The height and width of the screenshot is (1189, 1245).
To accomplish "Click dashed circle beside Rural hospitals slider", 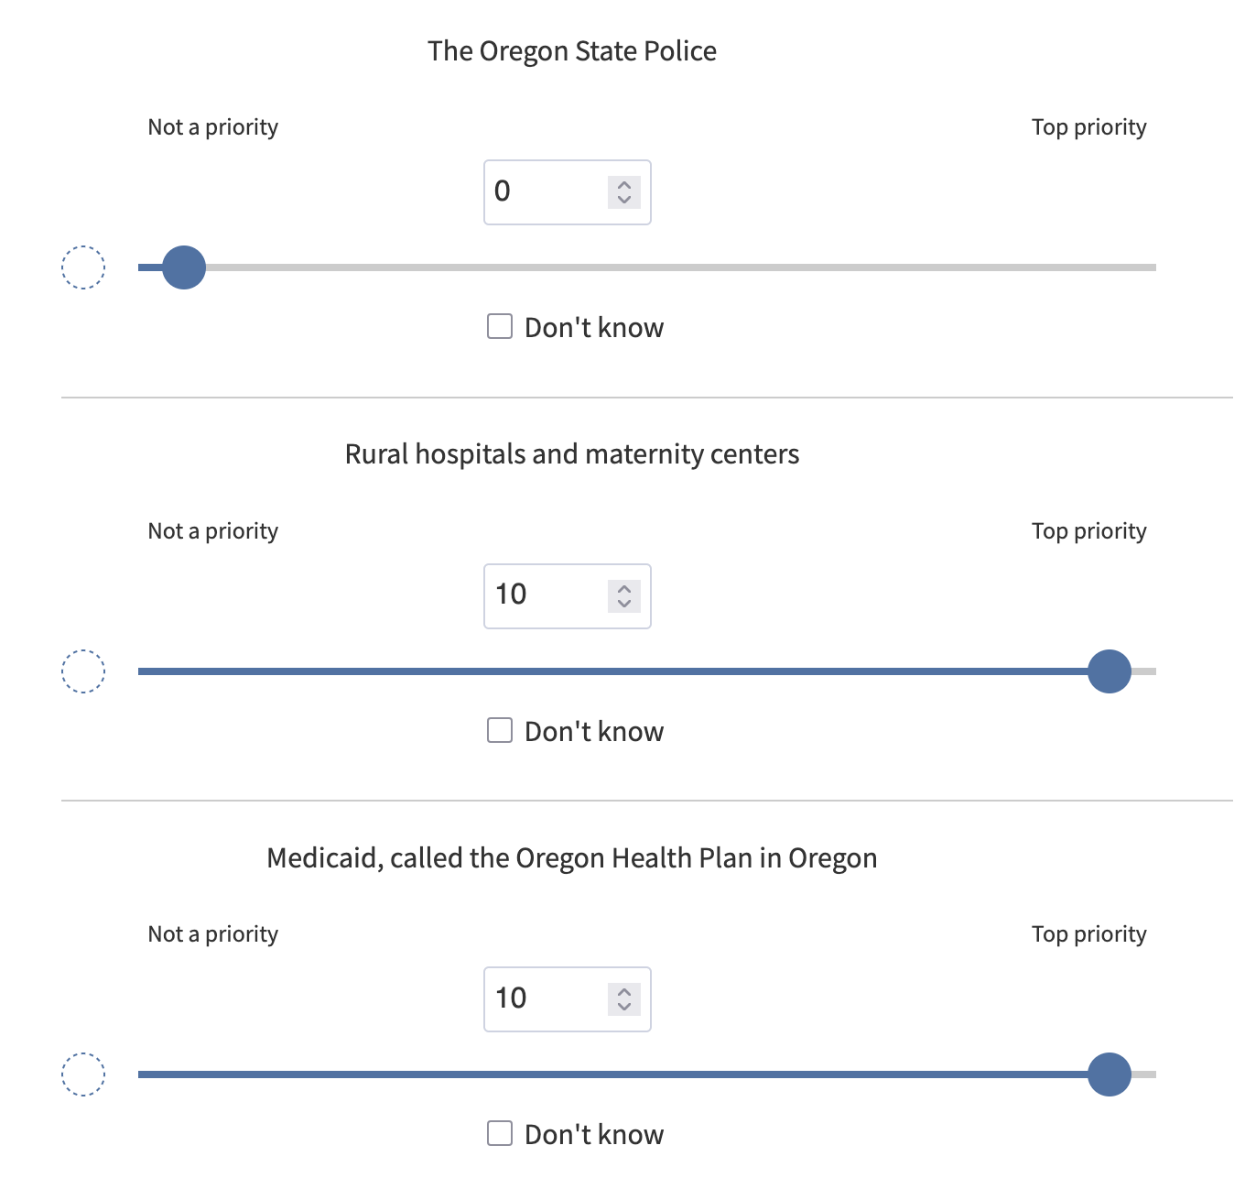I will 83,671.
